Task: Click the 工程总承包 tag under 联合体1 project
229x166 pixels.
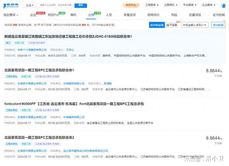Action: [x=11, y=76]
